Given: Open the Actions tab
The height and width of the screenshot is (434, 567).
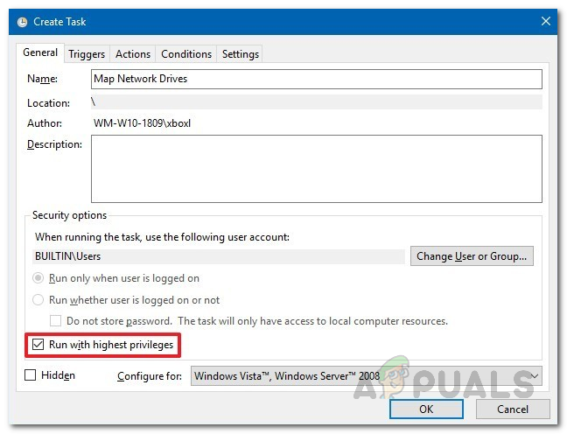Looking at the screenshot, I should pyautogui.click(x=133, y=54).
